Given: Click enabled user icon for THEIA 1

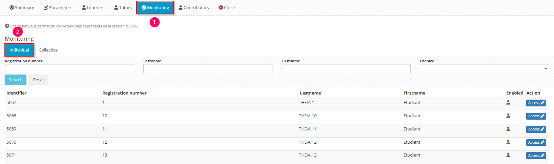Looking at the screenshot, I should tap(508, 103).
